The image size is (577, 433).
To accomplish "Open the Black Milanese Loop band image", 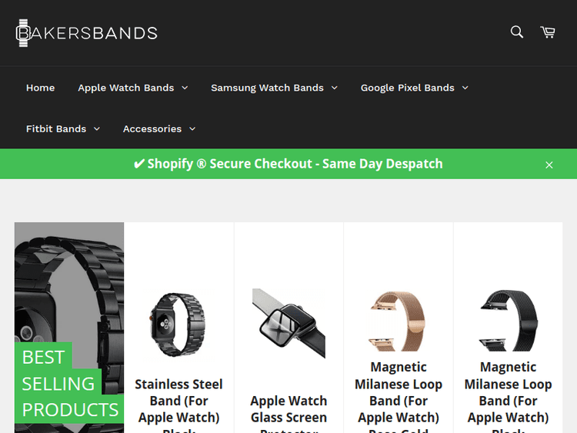I will (509, 321).
